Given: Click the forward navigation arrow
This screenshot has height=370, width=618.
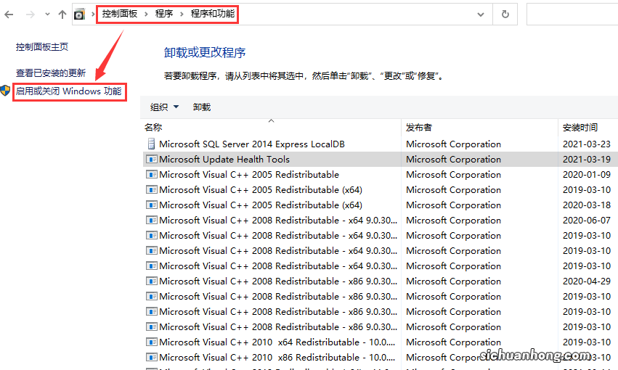Looking at the screenshot, I should (30, 15).
